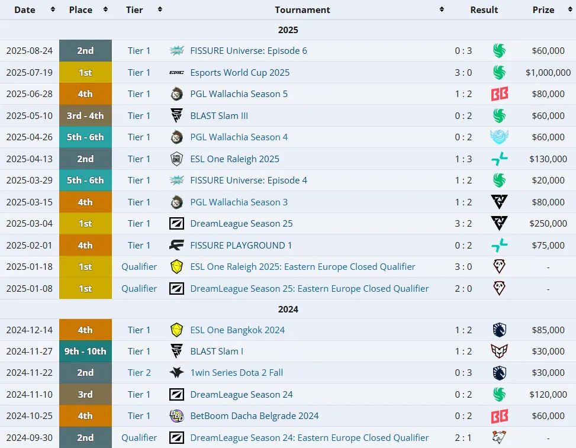Click the 3rd - 4th place cell

coord(85,115)
